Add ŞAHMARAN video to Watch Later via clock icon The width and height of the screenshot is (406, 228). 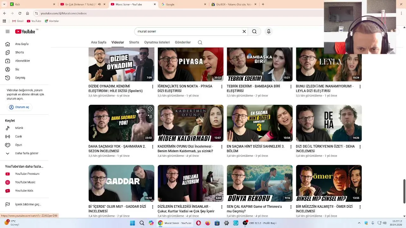click(150, 109)
